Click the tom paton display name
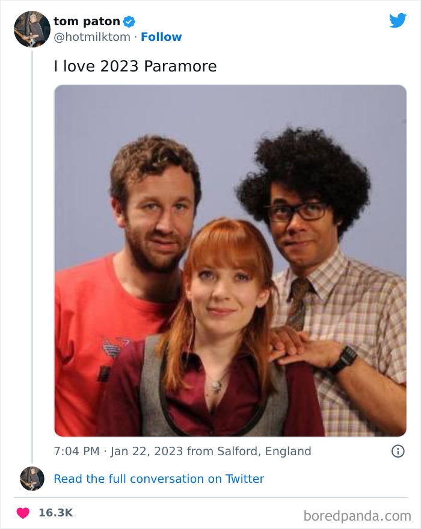 pyautogui.click(x=87, y=21)
